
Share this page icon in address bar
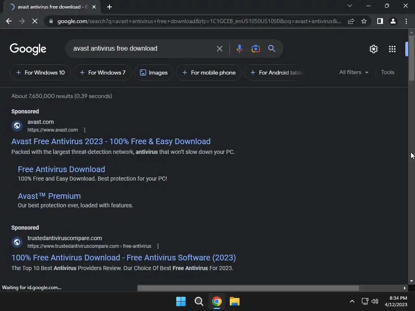pos(351,21)
